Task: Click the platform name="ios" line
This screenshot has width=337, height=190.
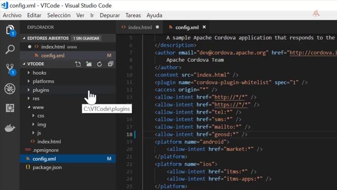Action: click(186, 164)
